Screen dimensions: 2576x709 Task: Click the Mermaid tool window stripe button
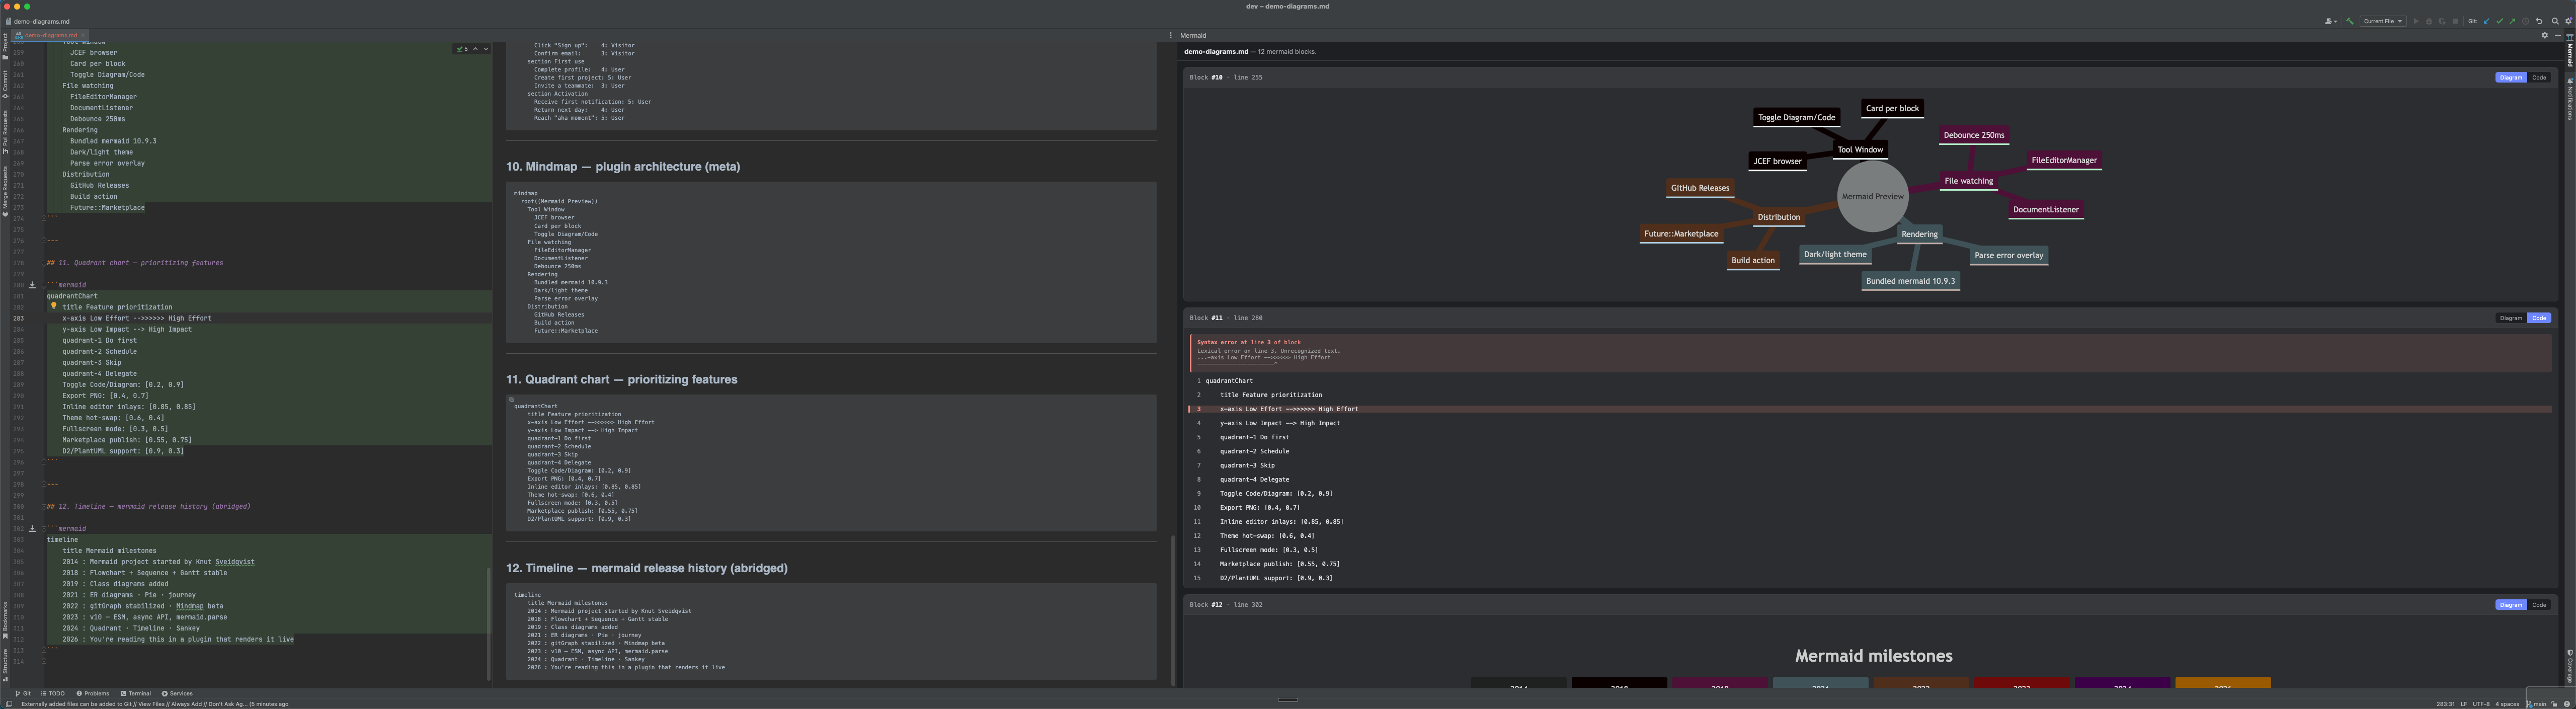(x=2570, y=51)
